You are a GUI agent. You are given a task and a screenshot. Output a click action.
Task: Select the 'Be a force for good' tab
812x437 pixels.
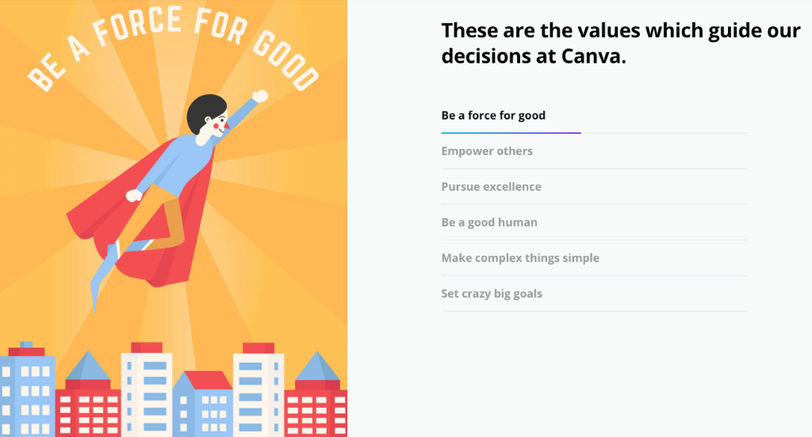pos(493,116)
